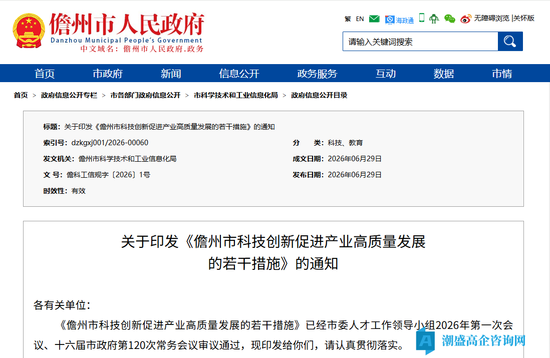Viewport: 550px width, 358px height.
Task: Open the 信息公开 menu
Action: pos(239,74)
